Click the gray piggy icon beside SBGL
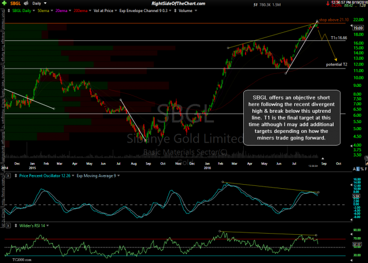 click(x=26, y=3)
